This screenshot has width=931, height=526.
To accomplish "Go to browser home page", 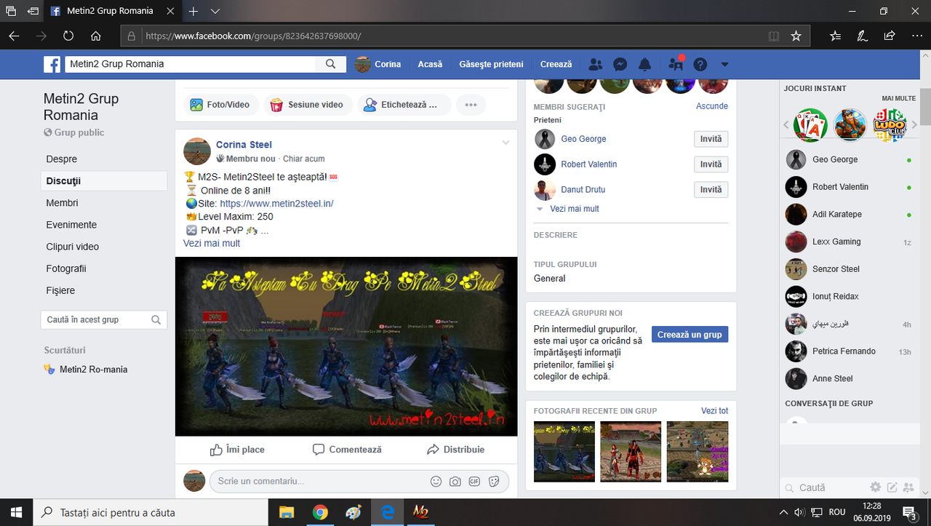I will pos(96,36).
